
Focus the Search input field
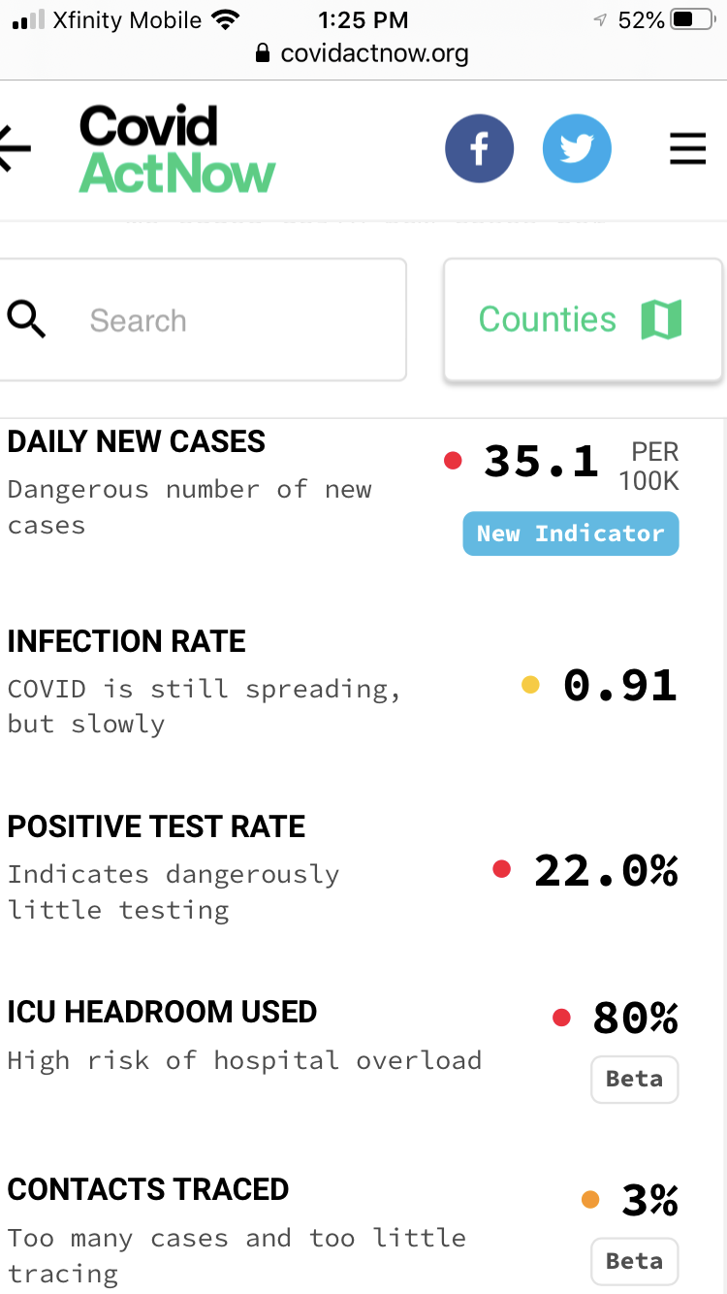(x=233, y=320)
